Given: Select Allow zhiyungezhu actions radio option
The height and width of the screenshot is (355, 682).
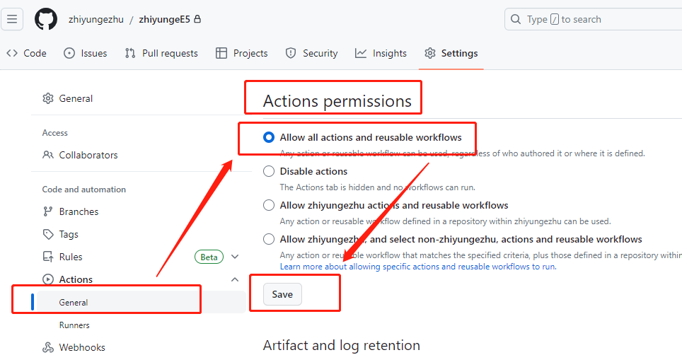Looking at the screenshot, I should point(269,205).
